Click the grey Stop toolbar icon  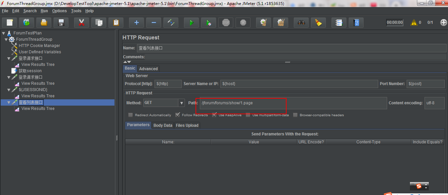pos(226,23)
